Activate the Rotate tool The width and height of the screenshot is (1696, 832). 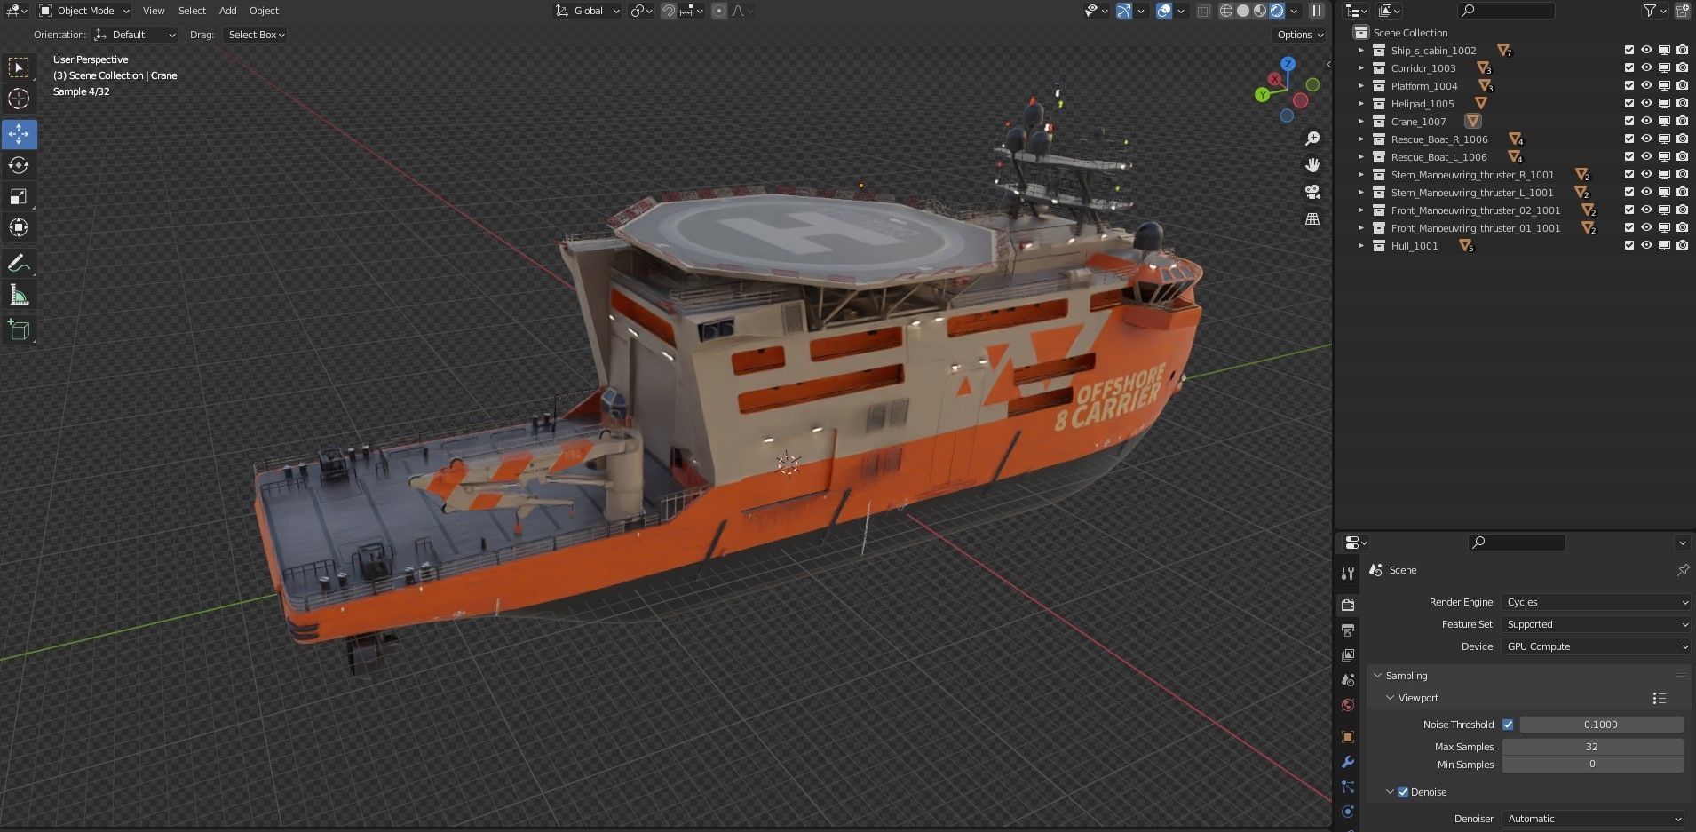coord(19,165)
